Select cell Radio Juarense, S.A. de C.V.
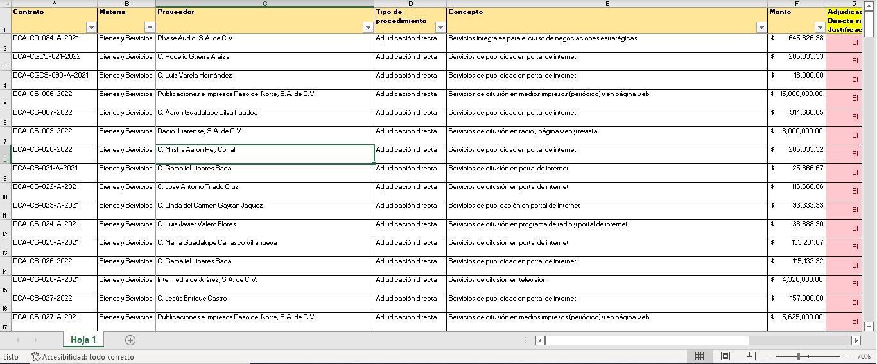Image resolution: width=877 pixels, height=364 pixels. 265,136
